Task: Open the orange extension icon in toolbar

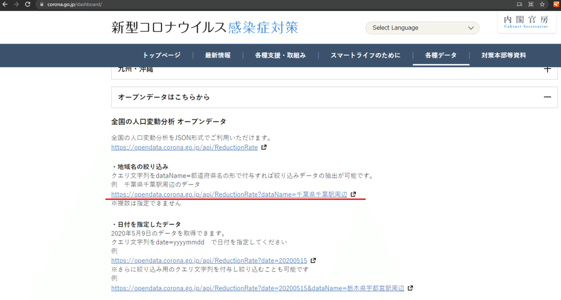Action: [556, 4]
